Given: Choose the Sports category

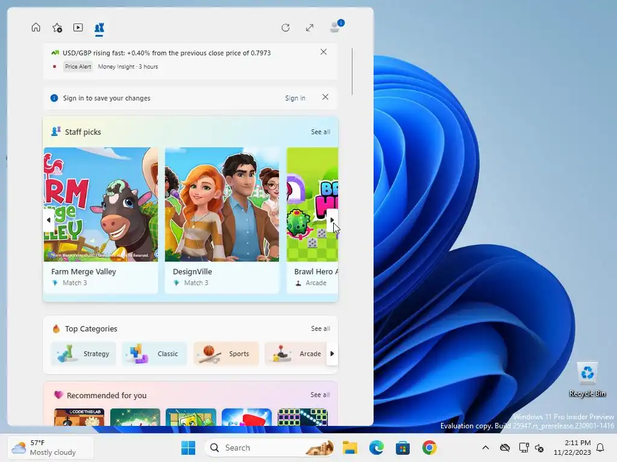Looking at the screenshot, I should pyautogui.click(x=226, y=354).
